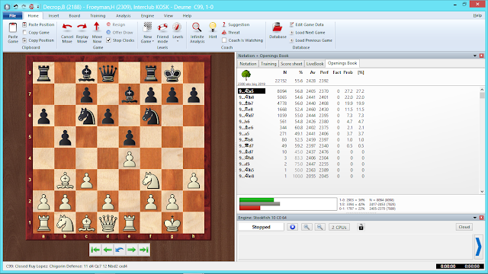Viewport: 488px width, 274px height.
Task: Expand the New Game dropdown
Action: tap(152, 41)
